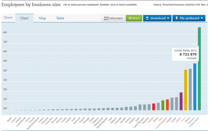Click the red Canada bar
The height and width of the screenshot is (131, 209).
pos(154,107)
